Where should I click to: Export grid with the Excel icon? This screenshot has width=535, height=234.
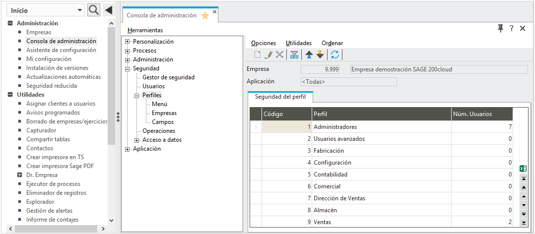coord(523,169)
